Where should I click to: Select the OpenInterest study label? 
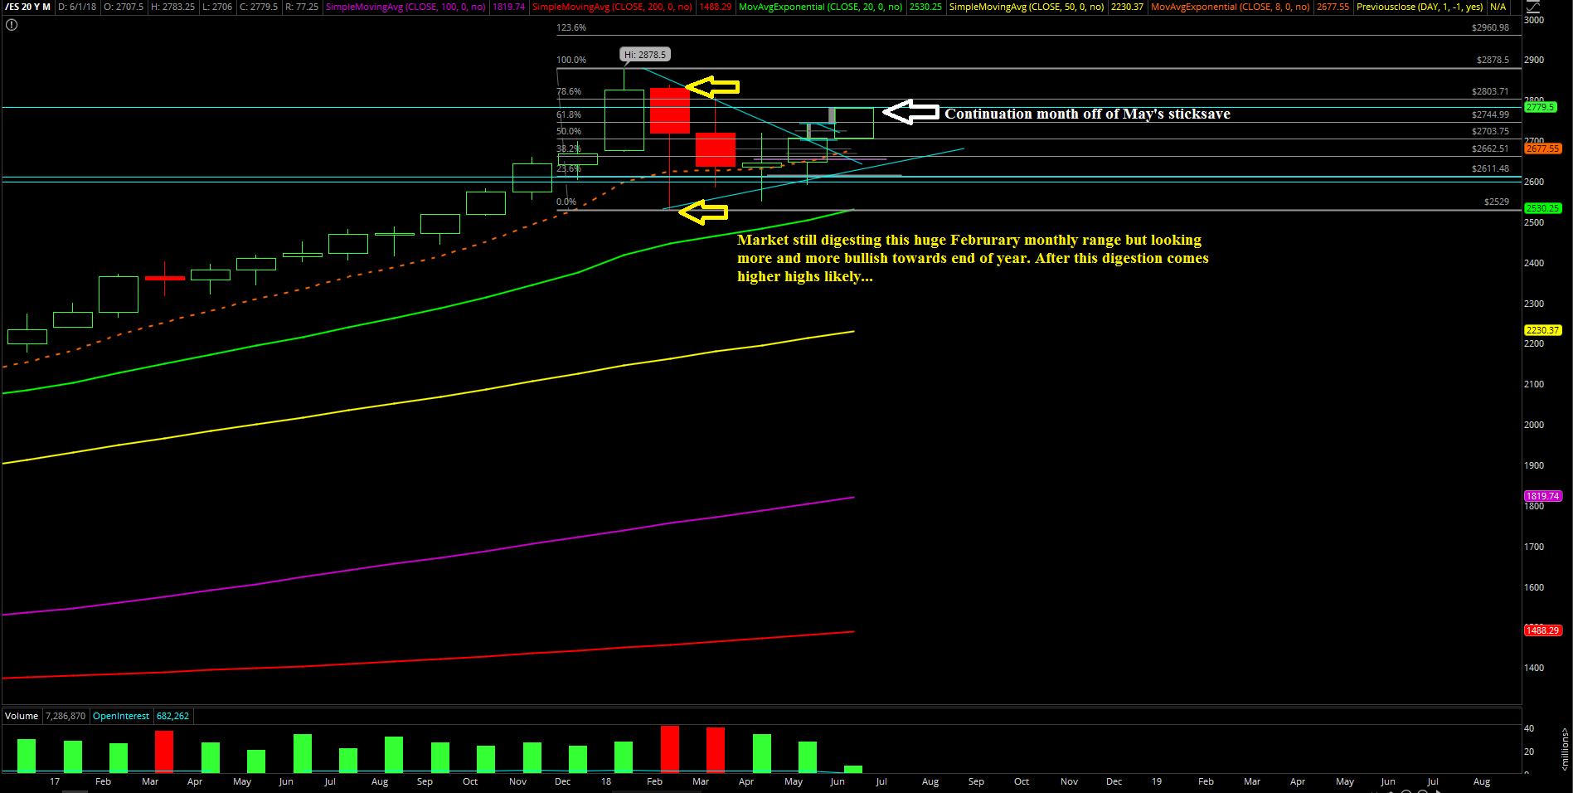pos(121,716)
